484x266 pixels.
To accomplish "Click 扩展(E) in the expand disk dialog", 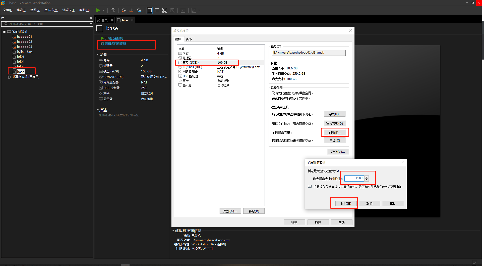I will click(346, 204).
